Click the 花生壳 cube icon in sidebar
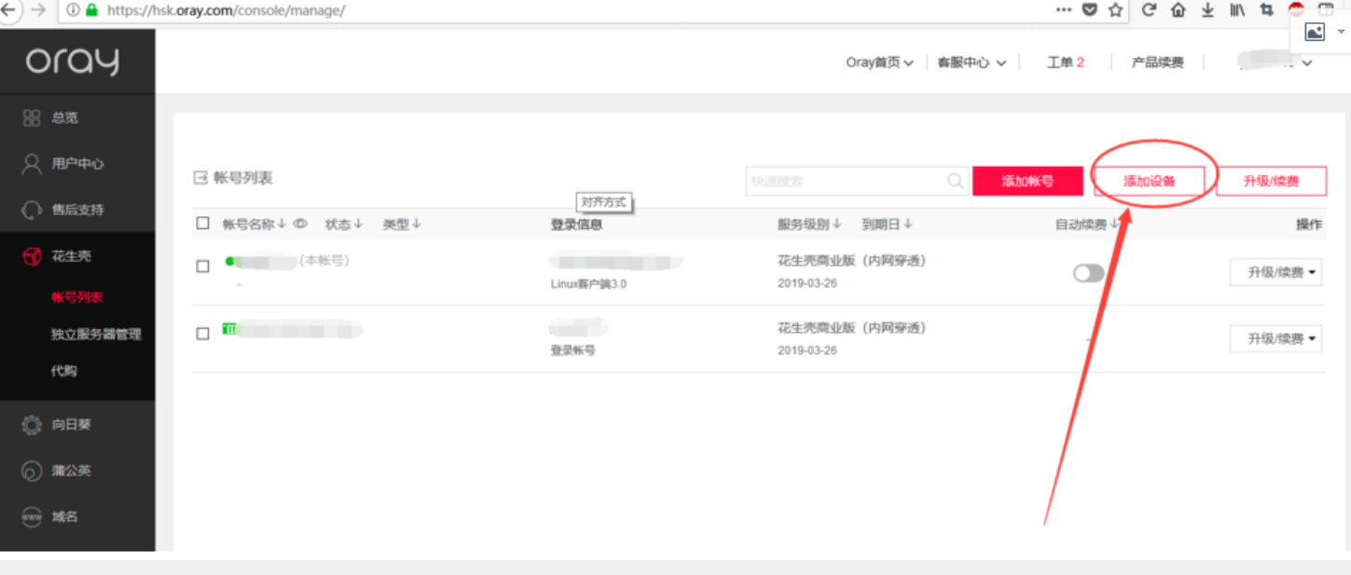1351x575 pixels. [32, 256]
